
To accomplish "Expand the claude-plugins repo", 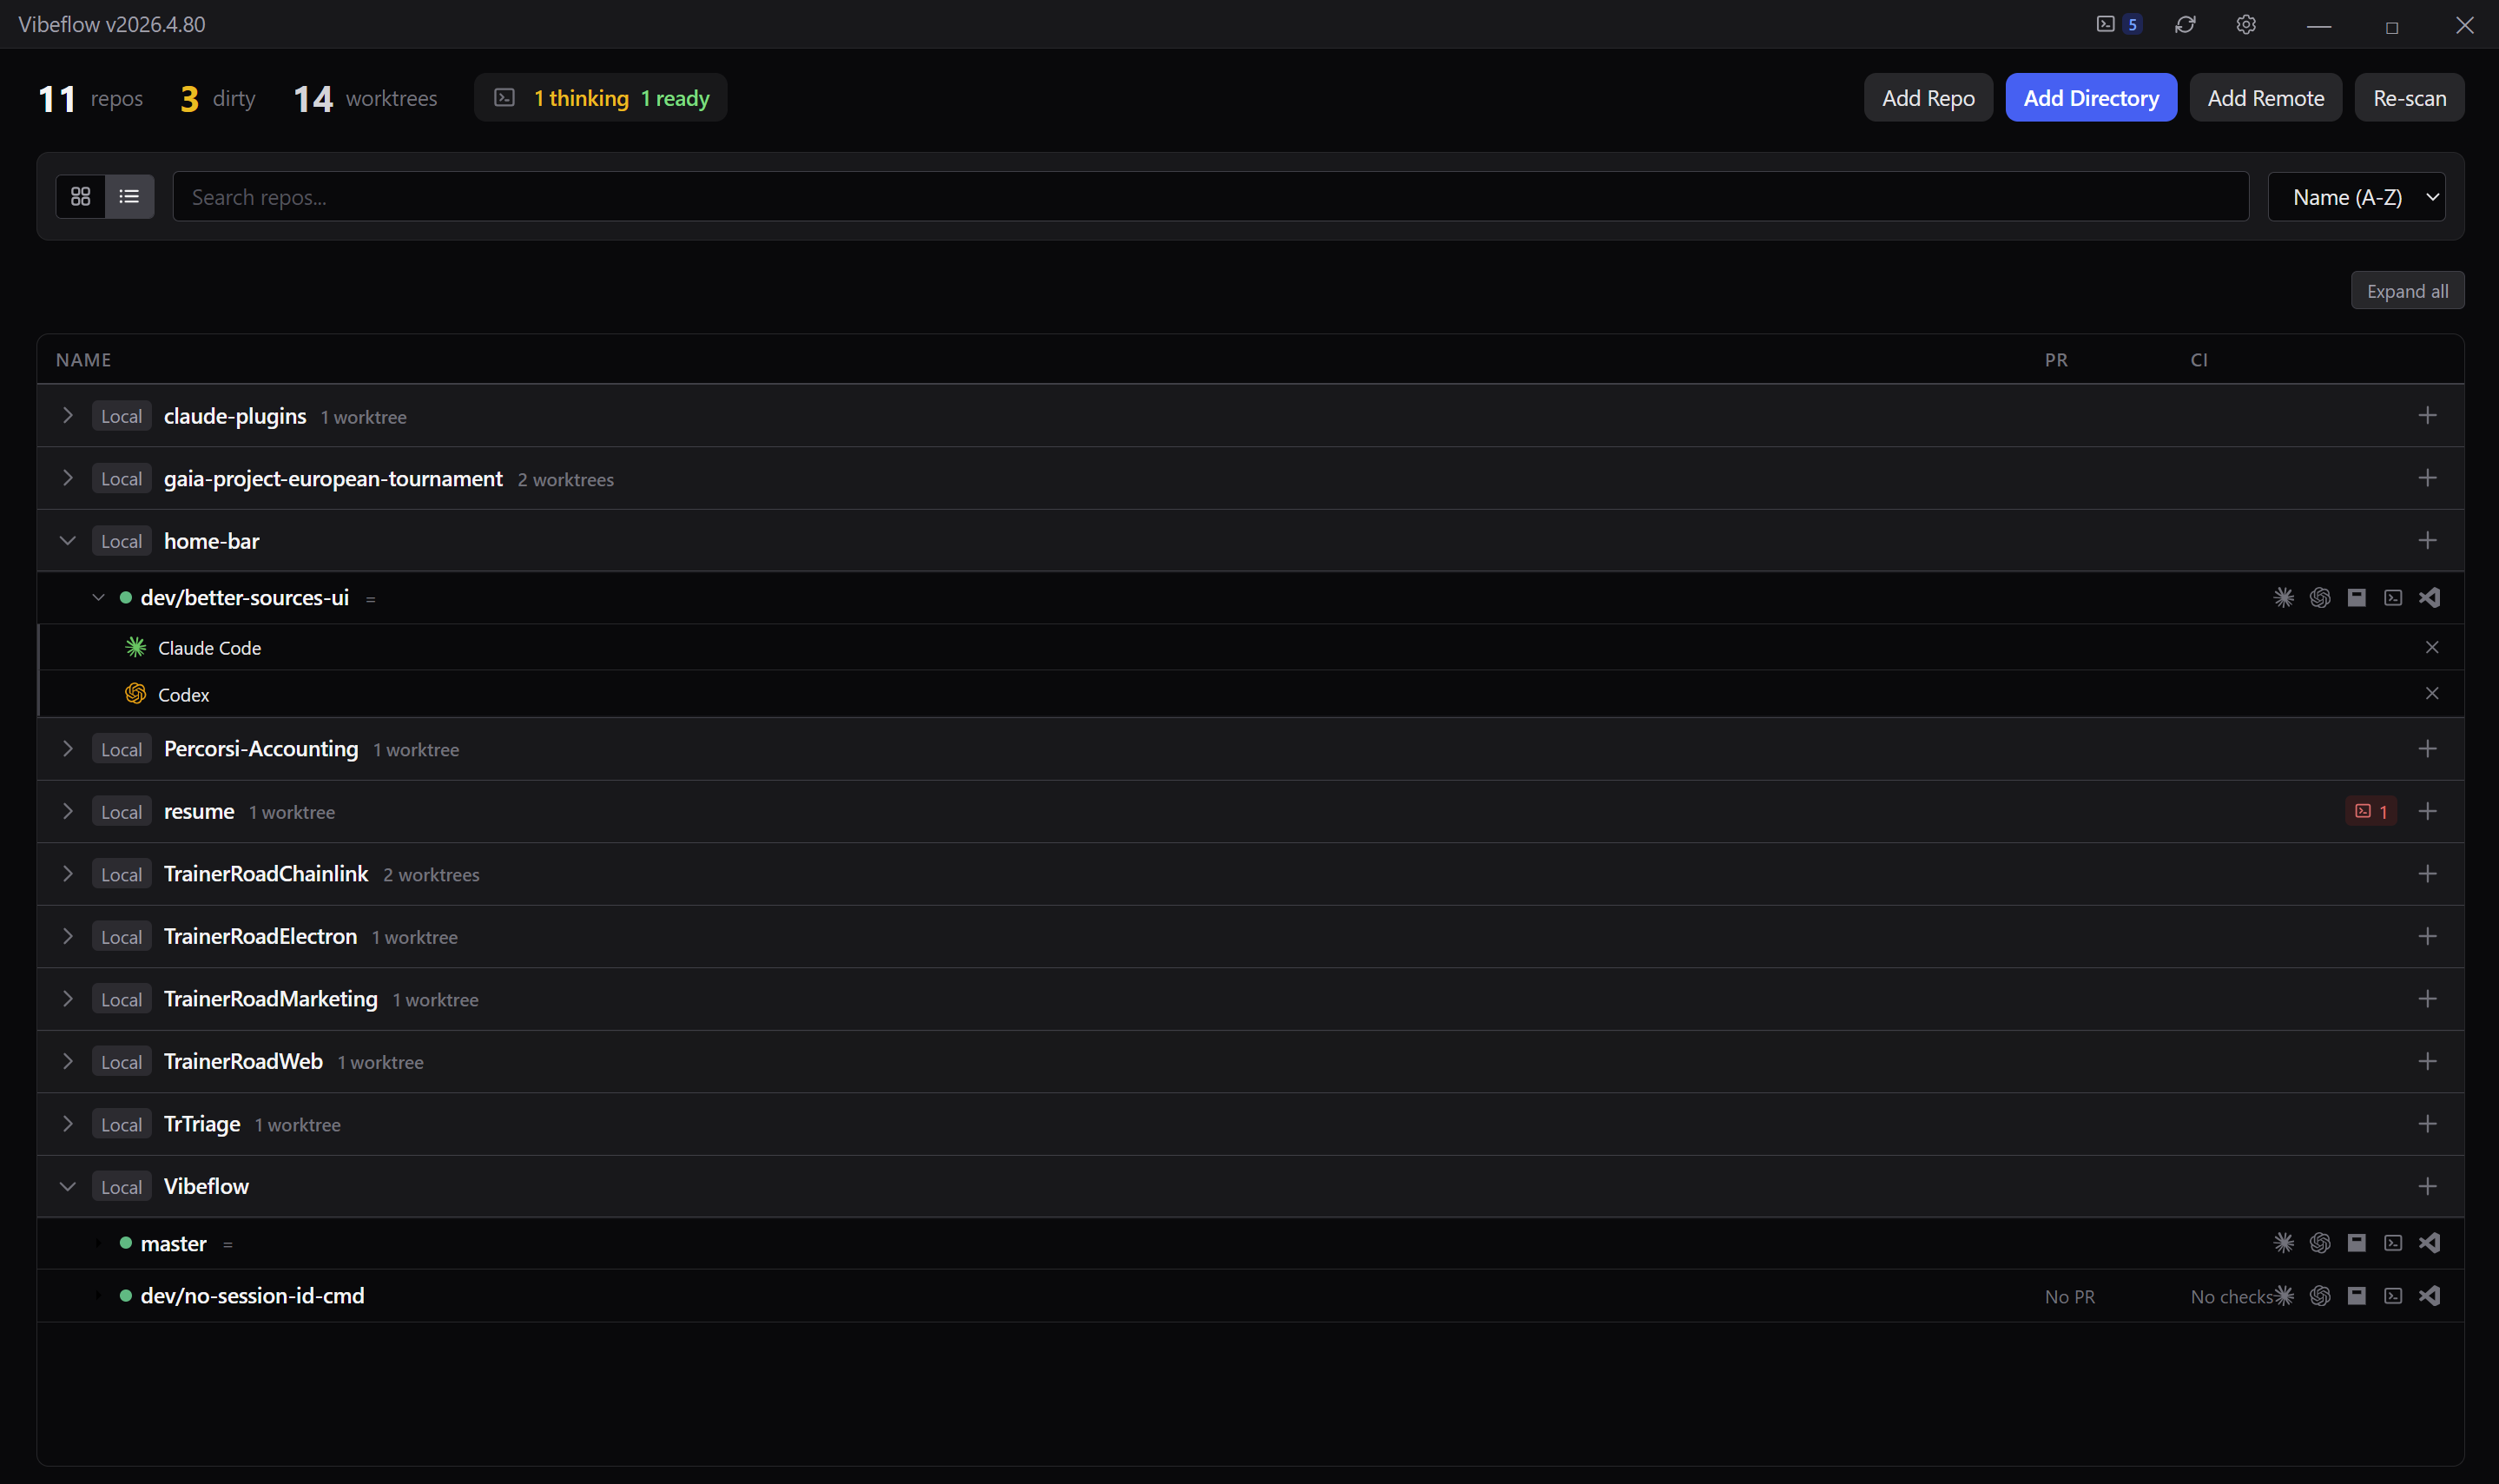I will 68,416.
